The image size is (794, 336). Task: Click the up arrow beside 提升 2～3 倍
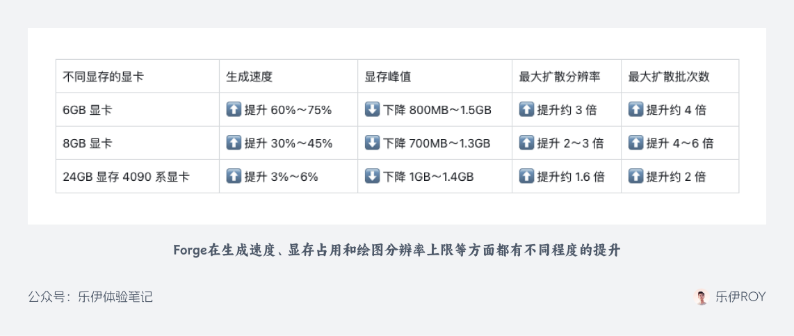[526, 143]
